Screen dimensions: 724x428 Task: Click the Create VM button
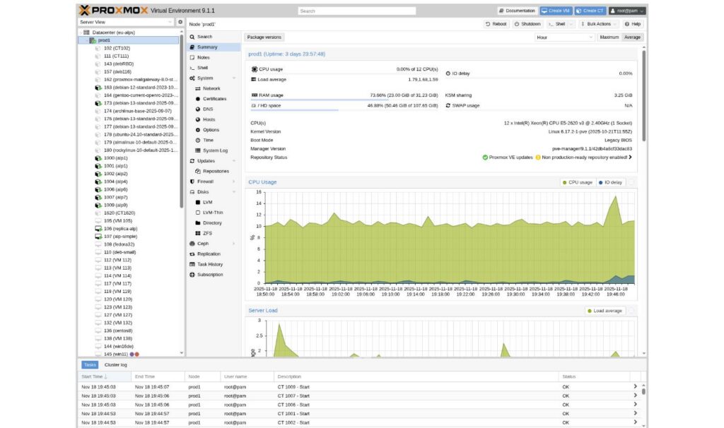click(556, 11)
